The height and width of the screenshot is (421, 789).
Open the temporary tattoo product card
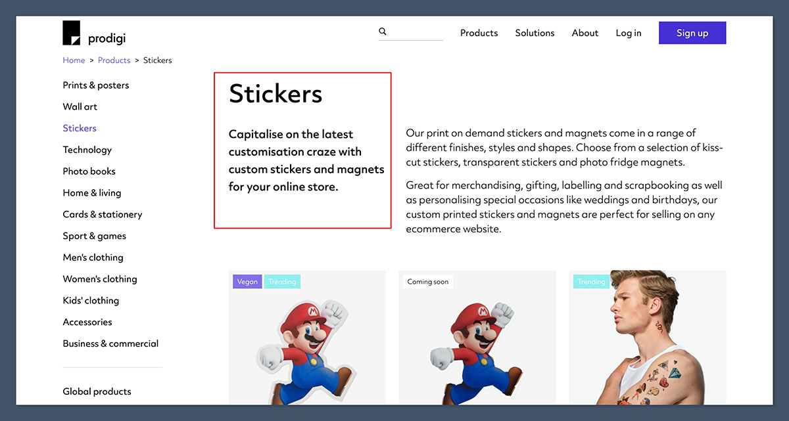(x=648, y=337)
